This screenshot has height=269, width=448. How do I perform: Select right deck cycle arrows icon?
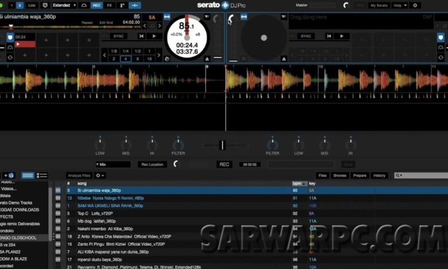pos(441,57)
